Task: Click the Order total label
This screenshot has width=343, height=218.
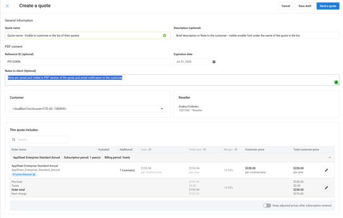Action: click(18, 190)
